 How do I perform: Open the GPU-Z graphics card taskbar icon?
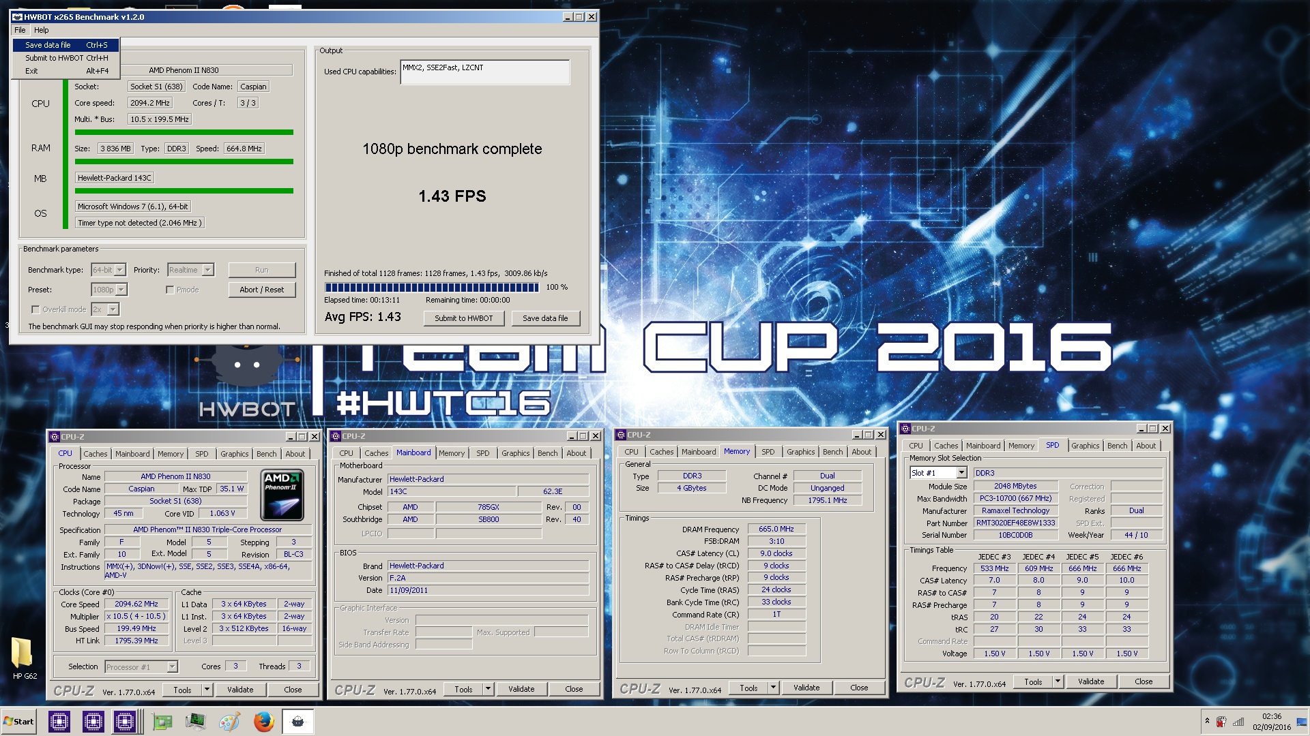(162, 721)
